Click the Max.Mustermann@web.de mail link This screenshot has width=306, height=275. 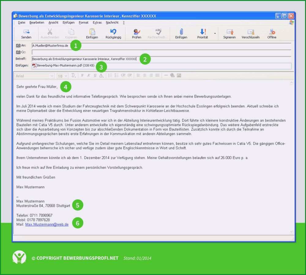(47, 225)
